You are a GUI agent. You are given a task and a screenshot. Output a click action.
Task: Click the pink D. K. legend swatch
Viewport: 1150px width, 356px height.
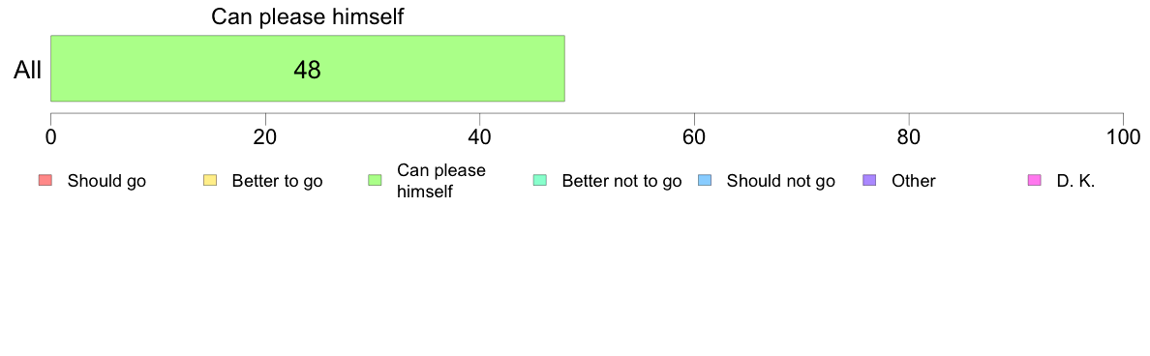(1035, 180)
